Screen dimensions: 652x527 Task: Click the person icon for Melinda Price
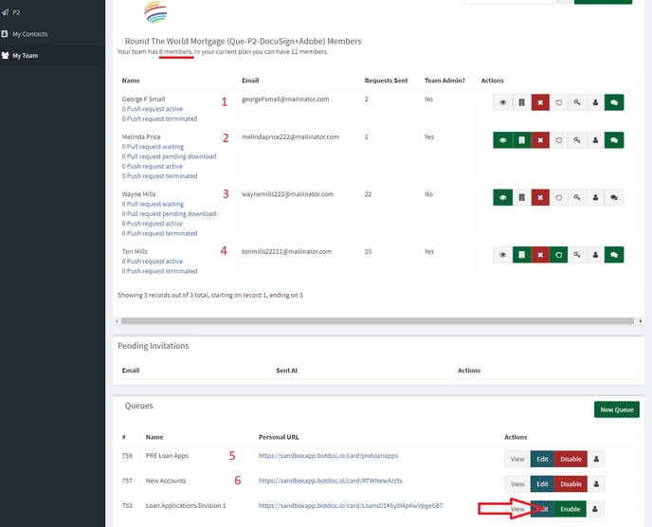595,140
